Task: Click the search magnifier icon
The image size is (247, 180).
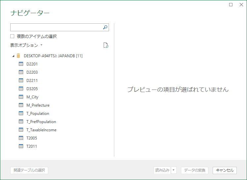Action: tap(105, 27)
